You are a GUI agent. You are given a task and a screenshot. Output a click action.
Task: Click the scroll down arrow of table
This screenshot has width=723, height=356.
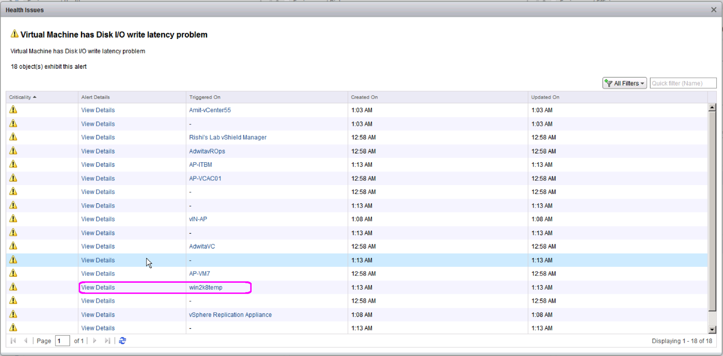coord(712,330)
